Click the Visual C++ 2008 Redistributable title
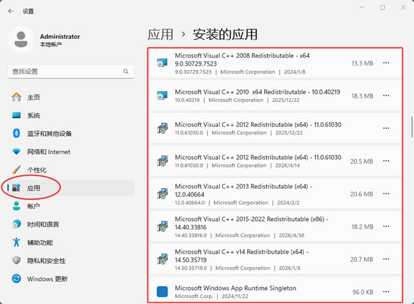Viewport: 414px width, 304px height. (x=242, y=60)
